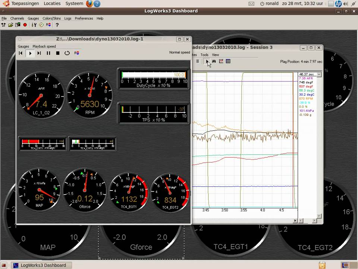Skip to end in the log-1 window

39,53
